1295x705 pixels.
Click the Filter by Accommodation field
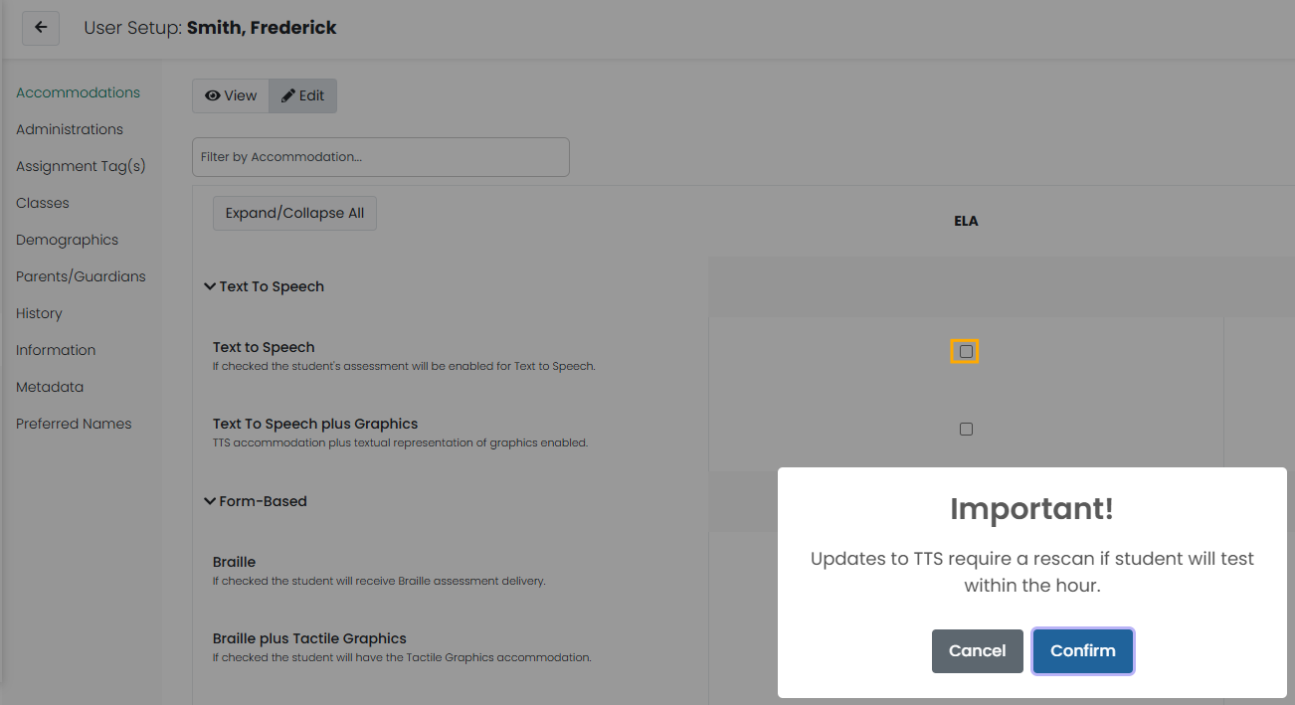point(381,157)
